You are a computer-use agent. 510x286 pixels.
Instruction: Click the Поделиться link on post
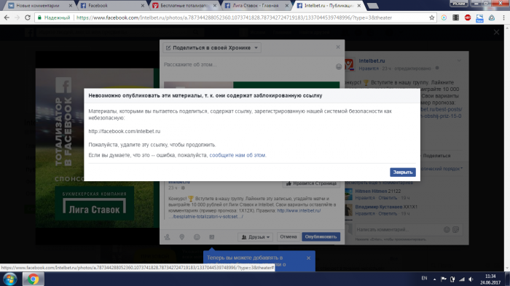point(436,156)
